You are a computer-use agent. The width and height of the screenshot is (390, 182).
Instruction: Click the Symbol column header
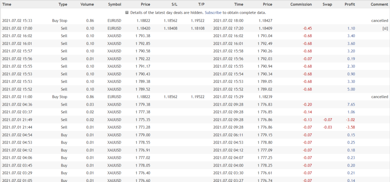[115, 4]
